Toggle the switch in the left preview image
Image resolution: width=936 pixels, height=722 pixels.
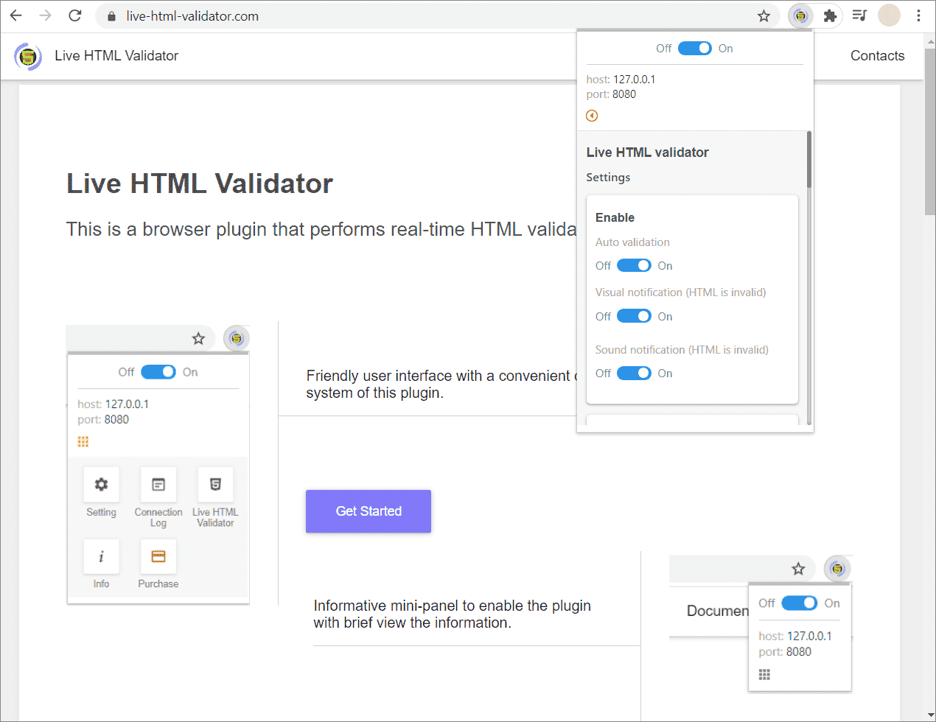tap(158, 372)
